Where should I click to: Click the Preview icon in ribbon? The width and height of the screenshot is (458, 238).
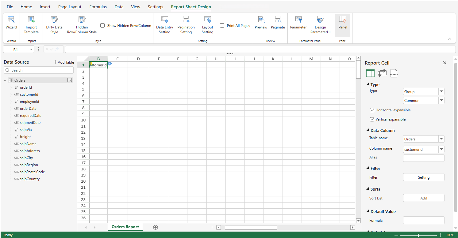pos(261,20)
